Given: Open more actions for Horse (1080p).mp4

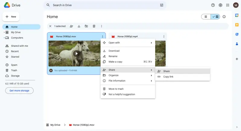Looking at the screenshot, I should coord(164,37).
